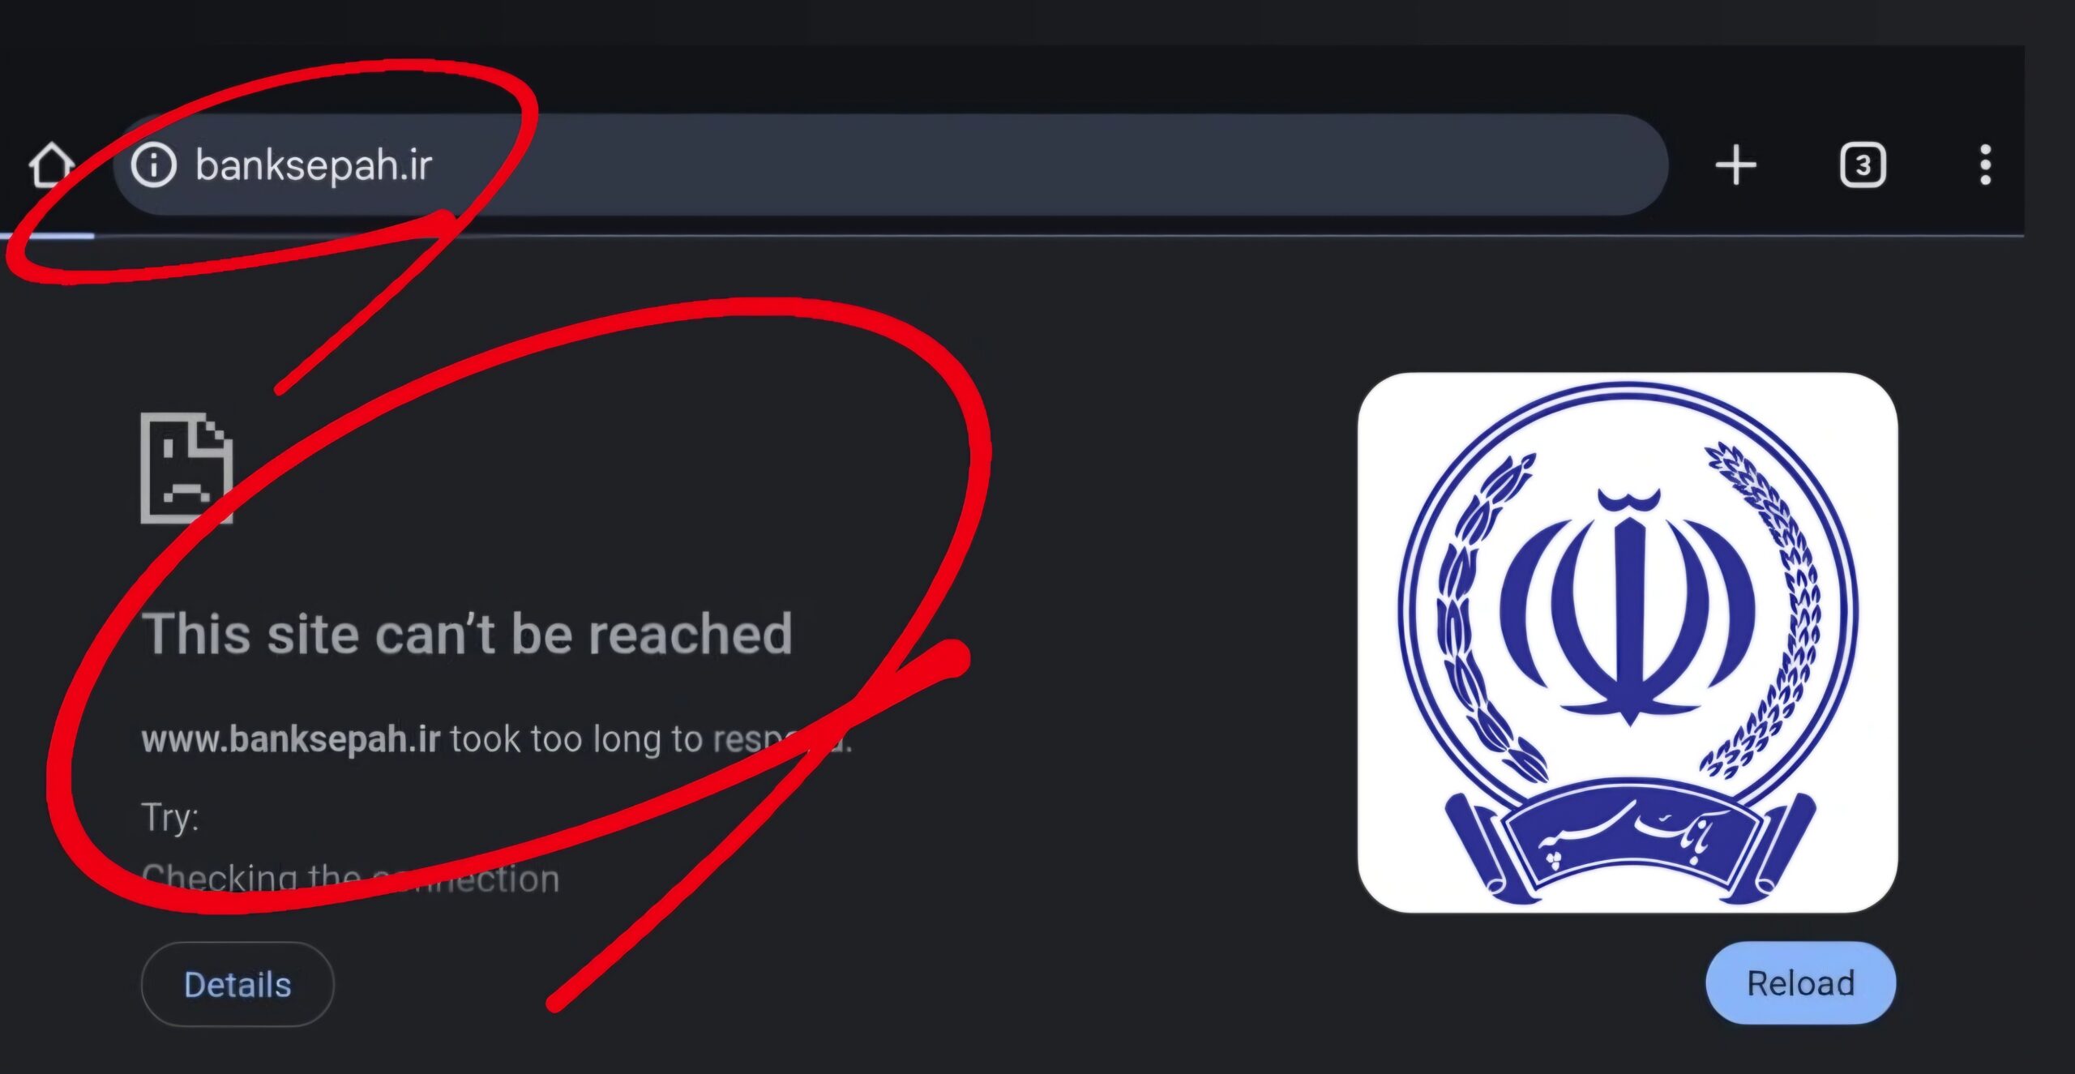Click the "Checking the connection" suggestion
The image size is (2075, 1074).
(350, 879)
